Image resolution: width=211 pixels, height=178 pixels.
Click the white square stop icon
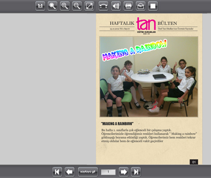[x=153, y=6]
